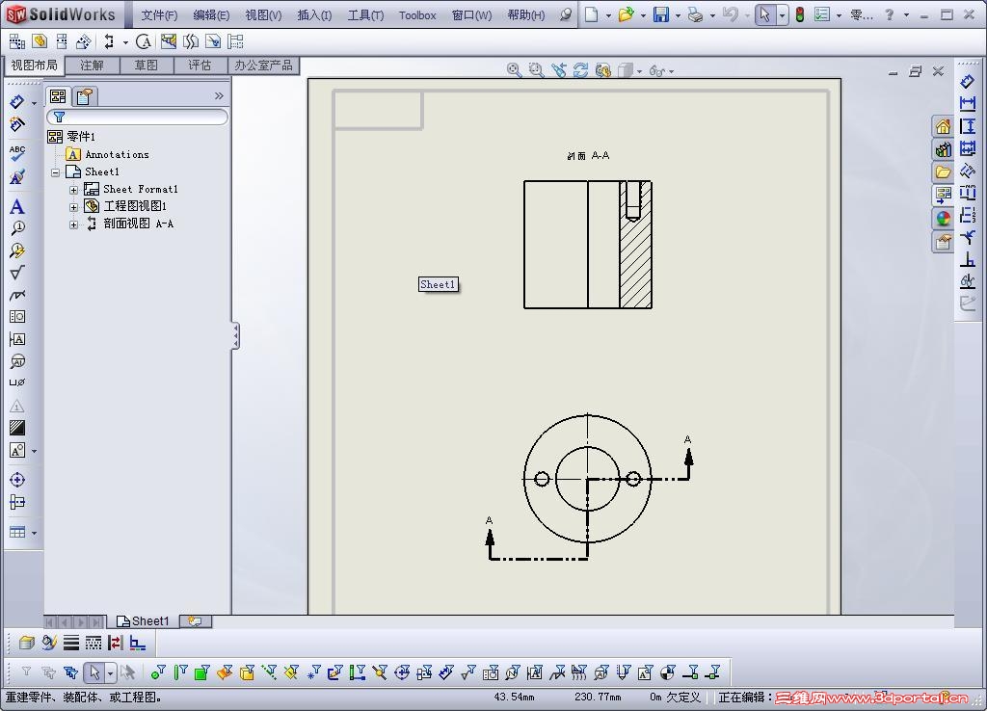Click the Center Mark icon

[17, 480]
